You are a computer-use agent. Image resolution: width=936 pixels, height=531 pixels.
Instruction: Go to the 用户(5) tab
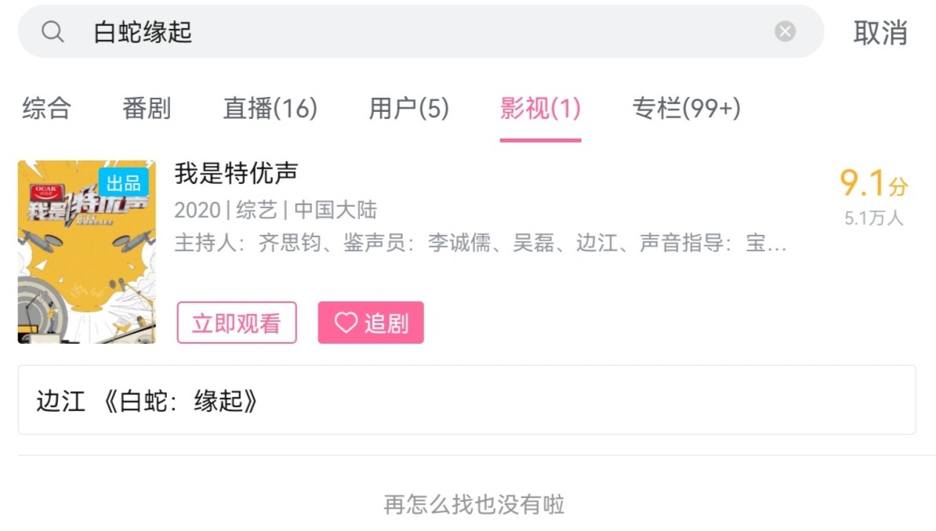coord(408,108)
